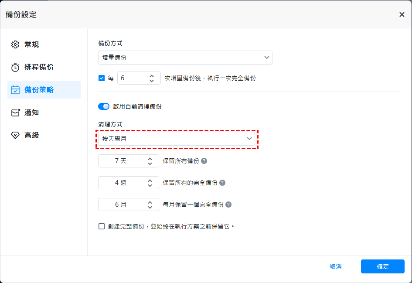Click help icon next to 保留所有備份
The height and width of the screenshot is (283, 412).
[x=204, y=161]
